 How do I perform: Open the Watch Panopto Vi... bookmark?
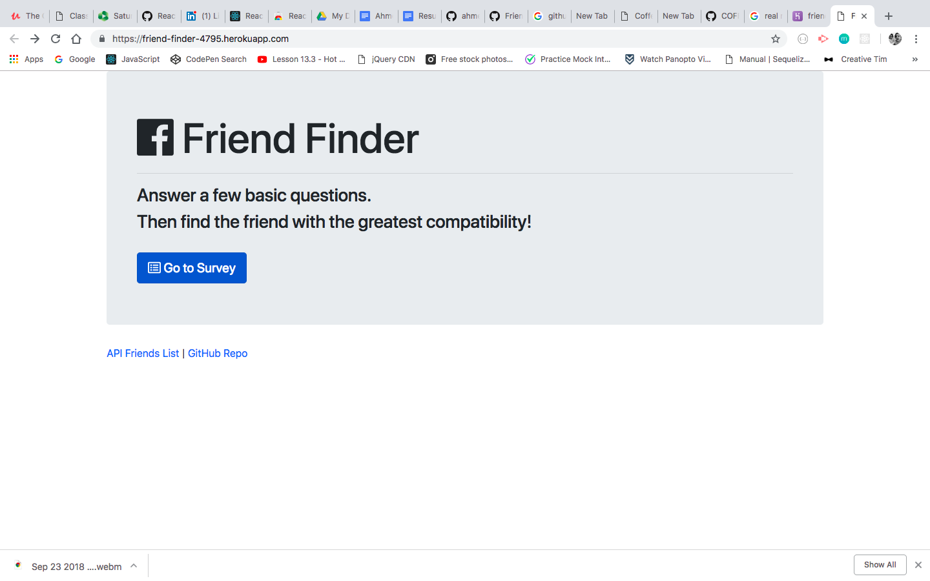click(668, 59)
